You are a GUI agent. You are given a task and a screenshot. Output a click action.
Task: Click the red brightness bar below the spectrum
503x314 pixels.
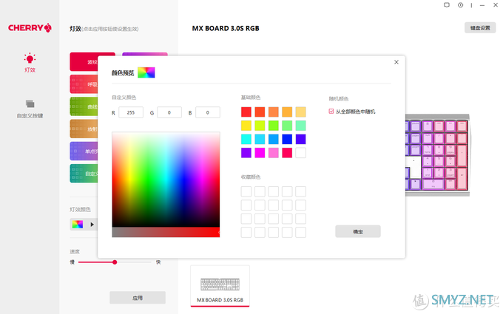point(166,232)
